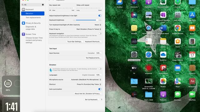This screenshot has width=200, height=112.
Task: Open the Weather app icon
Action: [x=119, y=2]
